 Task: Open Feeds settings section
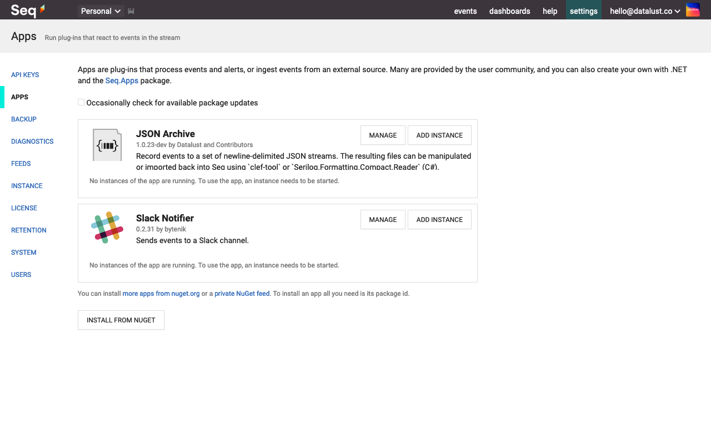click(x=21, y=164)
